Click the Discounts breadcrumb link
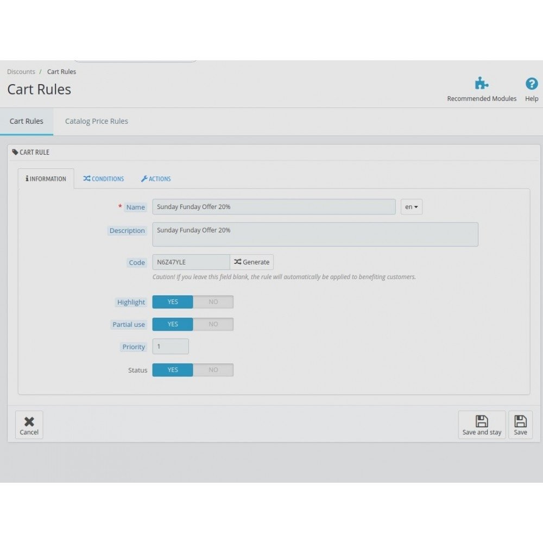The image size is (543, 543). (x=21, y=72)
